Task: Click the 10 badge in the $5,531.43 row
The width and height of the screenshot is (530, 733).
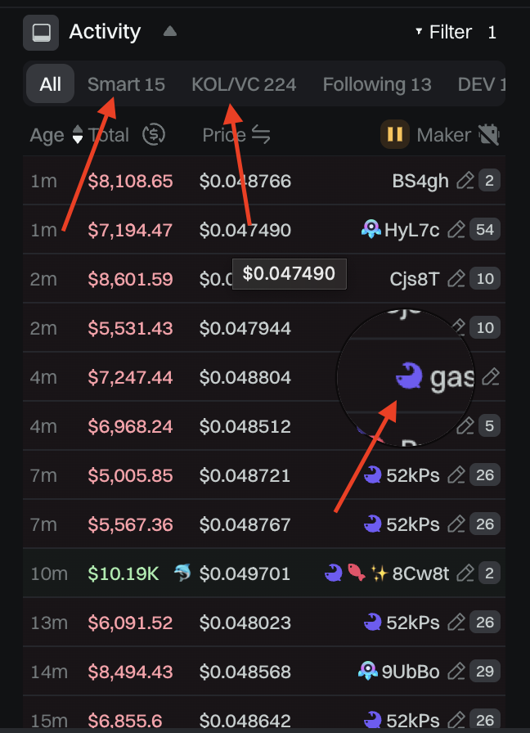Action: (485, 328)
